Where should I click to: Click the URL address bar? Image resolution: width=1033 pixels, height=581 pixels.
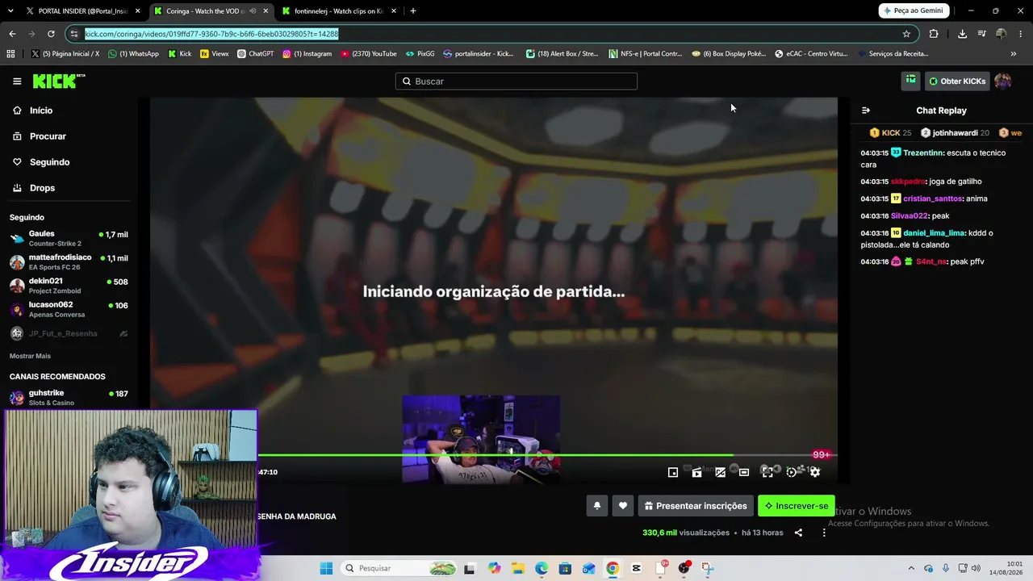click(492, 34)
